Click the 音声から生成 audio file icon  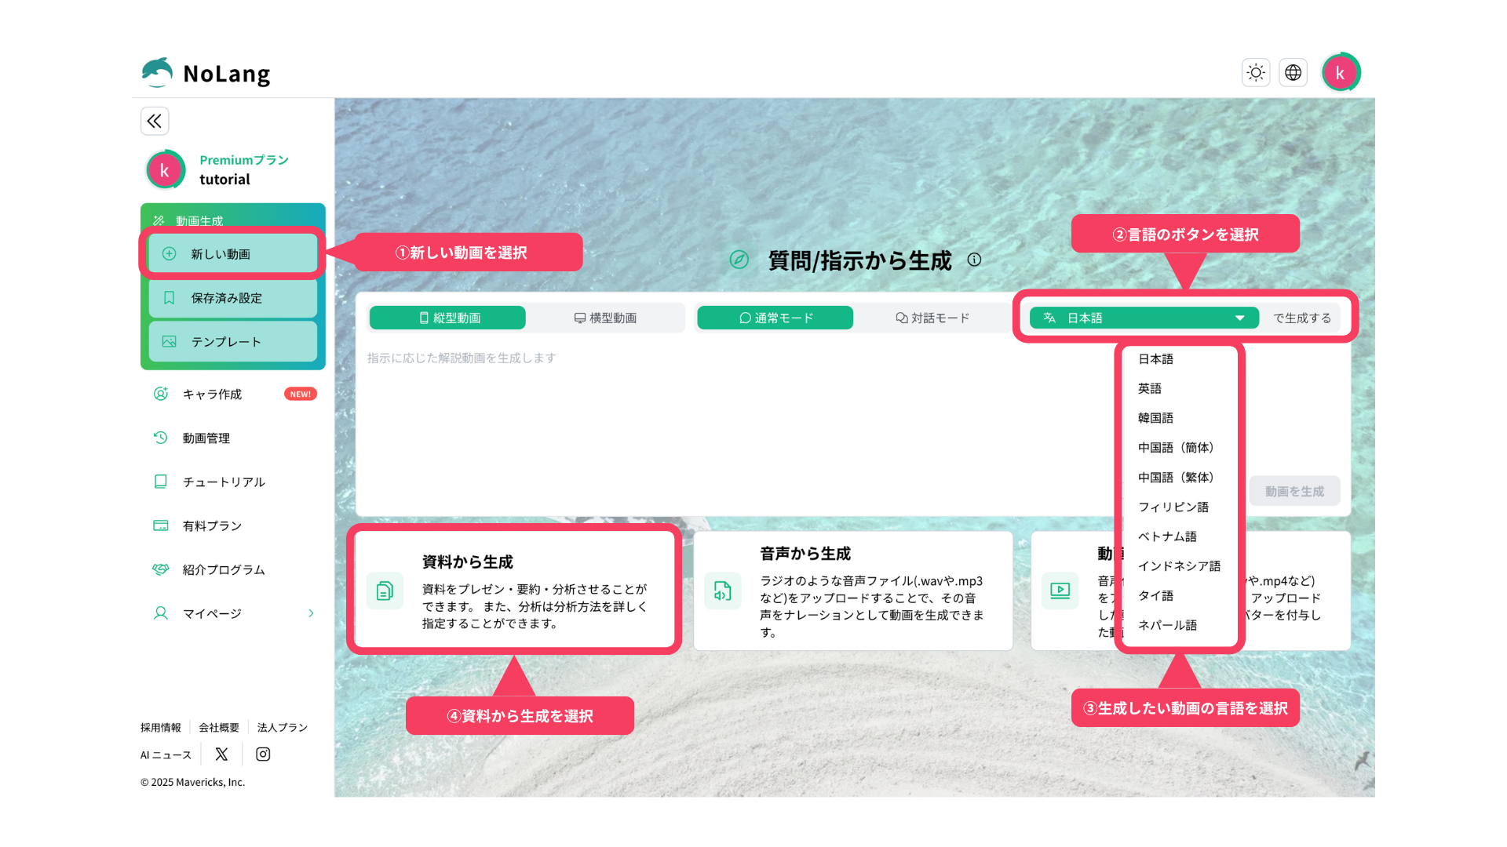point(722,591)
